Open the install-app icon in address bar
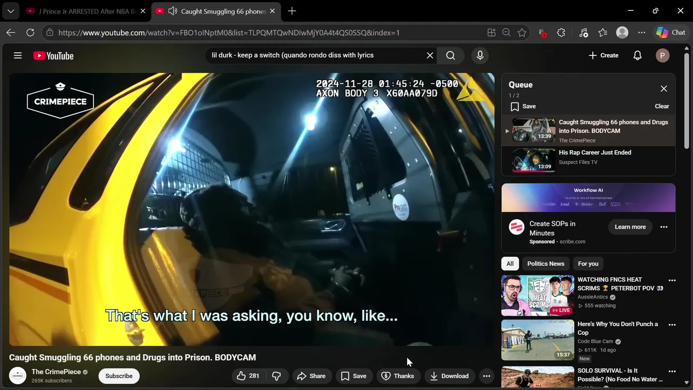The image size is (693, 390). coord(492,32)
